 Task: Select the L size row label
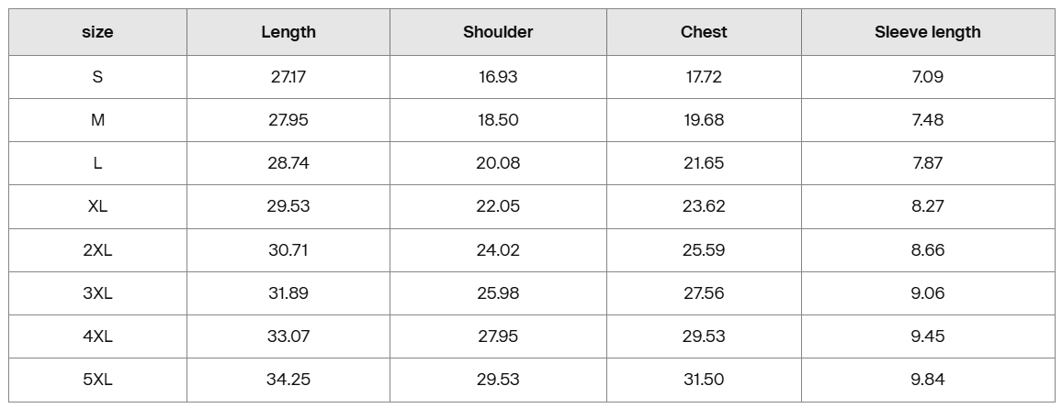coord(97,163)
